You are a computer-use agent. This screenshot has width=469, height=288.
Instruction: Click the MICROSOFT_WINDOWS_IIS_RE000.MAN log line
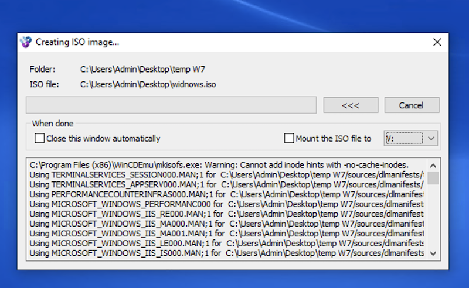coord(226,214)
